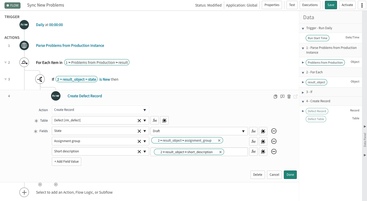Open data pill picker for Short description
Screen dimensions: 367x201
pyautogui.click(x=263, y=151)
